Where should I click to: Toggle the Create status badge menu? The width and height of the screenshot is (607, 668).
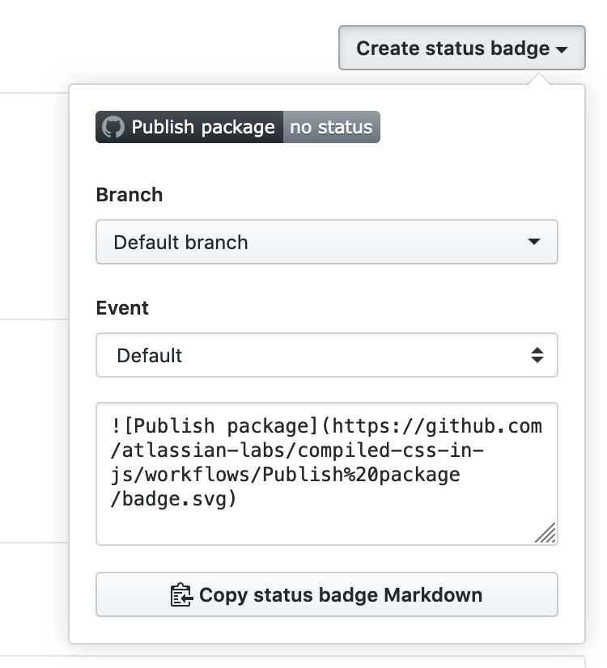(461, 49)
